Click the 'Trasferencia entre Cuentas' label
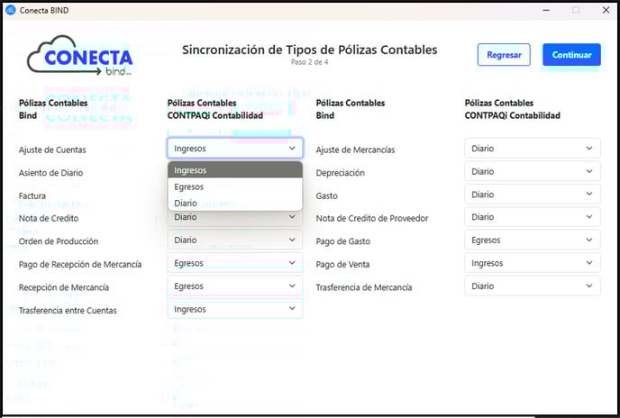 (x=68, y=311)
